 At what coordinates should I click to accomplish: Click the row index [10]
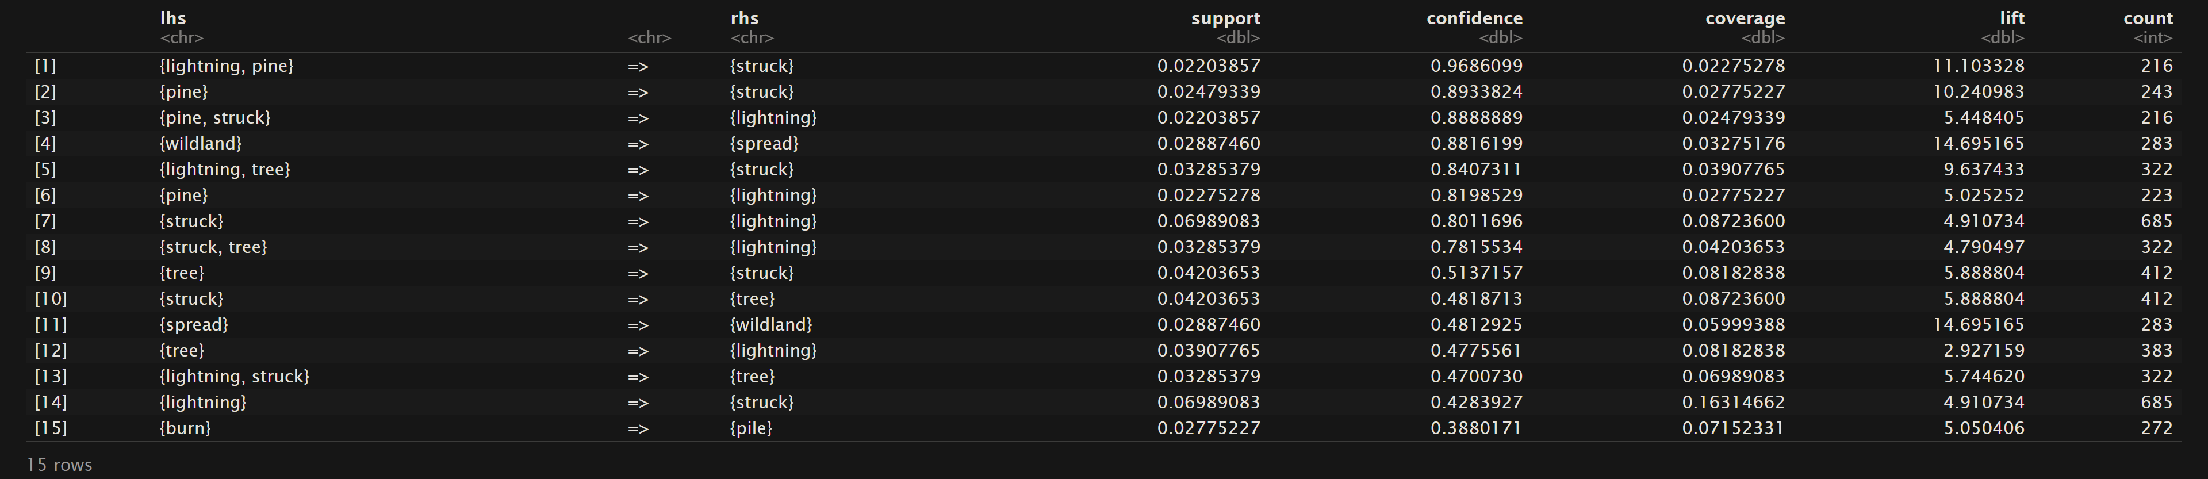click(51, 299)
